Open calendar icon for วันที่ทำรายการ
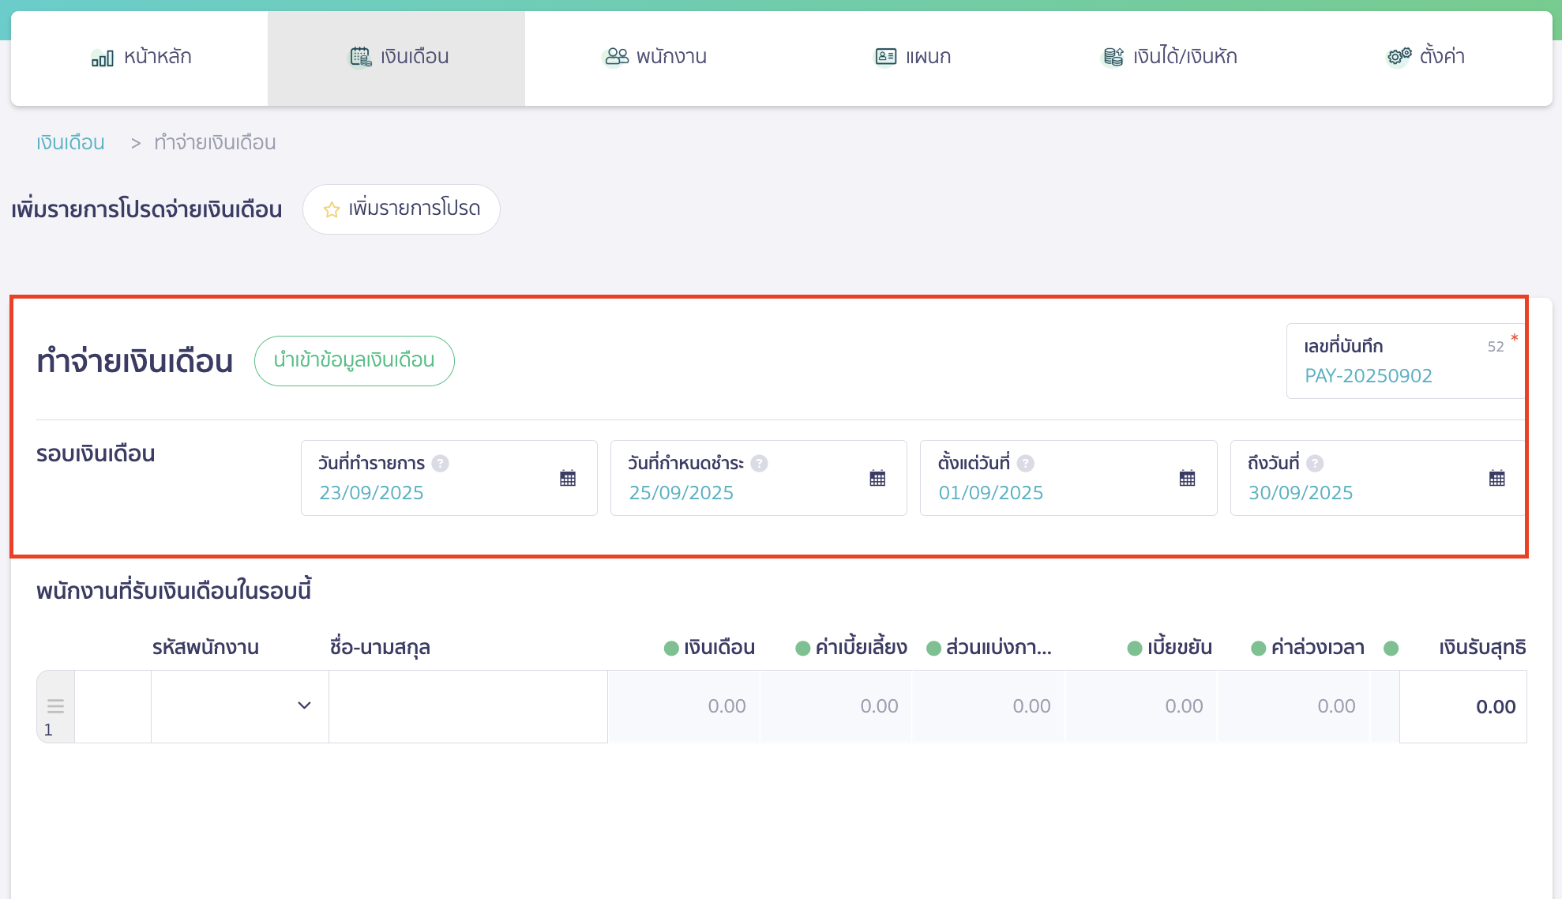Viewport: 1562px width, 899px height. (568, 478)
